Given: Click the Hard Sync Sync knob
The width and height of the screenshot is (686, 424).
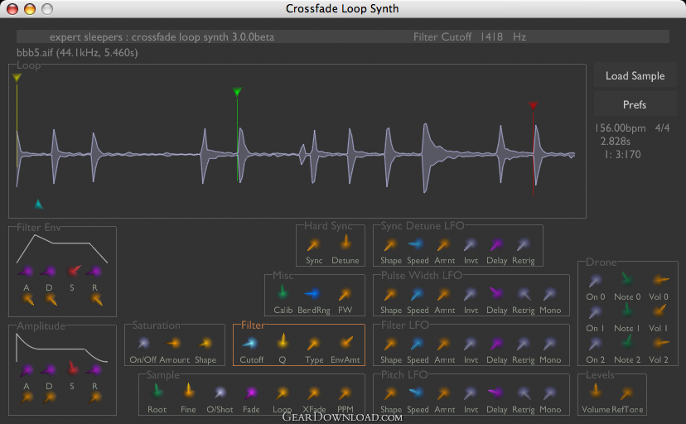Looking at the screenshot, I should [313, 245].
